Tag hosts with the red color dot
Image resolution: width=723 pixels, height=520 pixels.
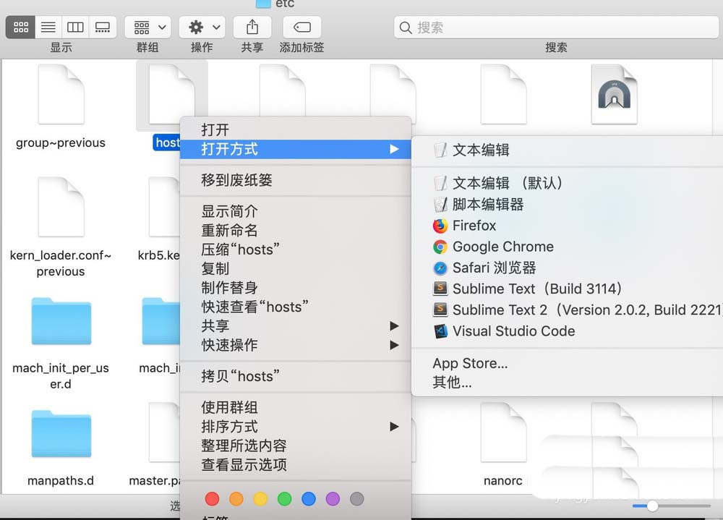(213, 498)
